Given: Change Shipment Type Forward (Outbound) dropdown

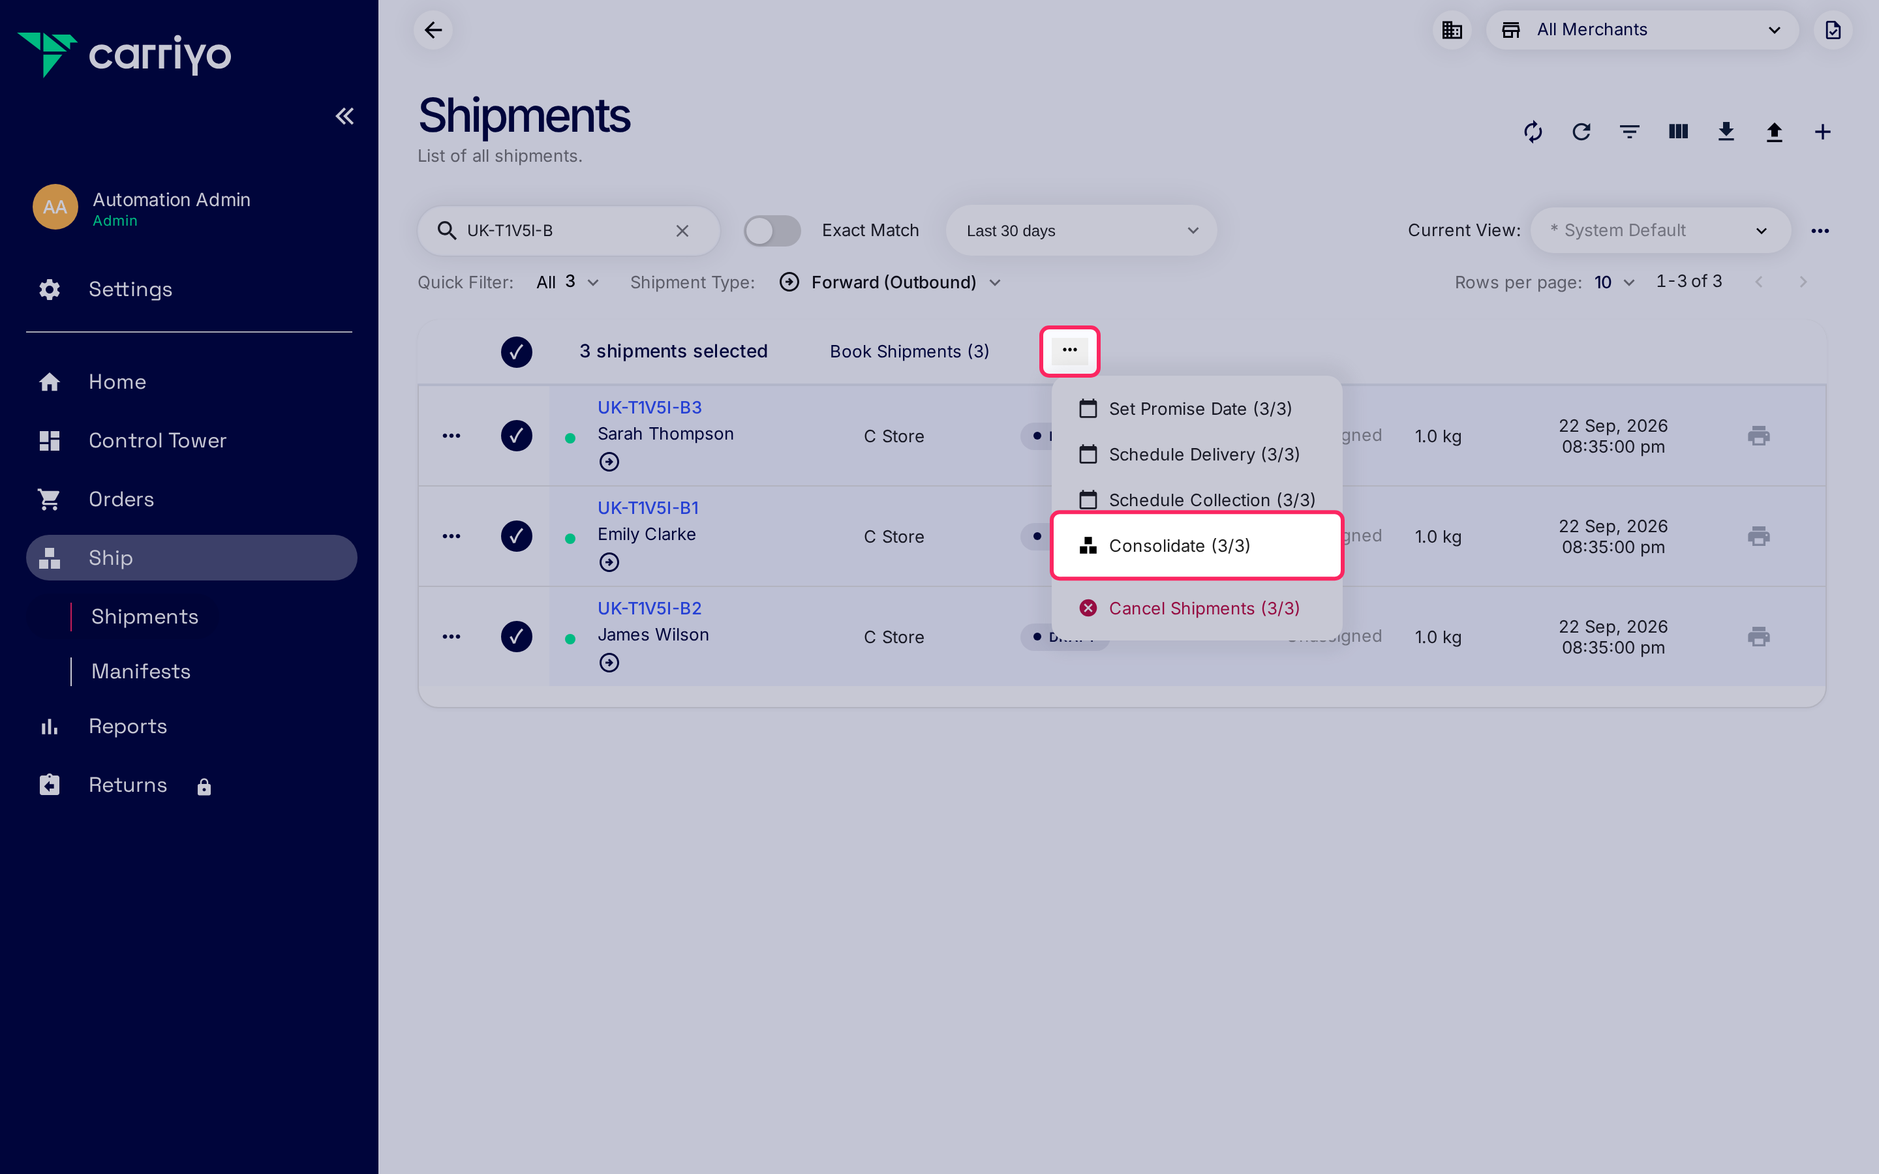Looking at the screenshot, I should [x=890, y=282].
